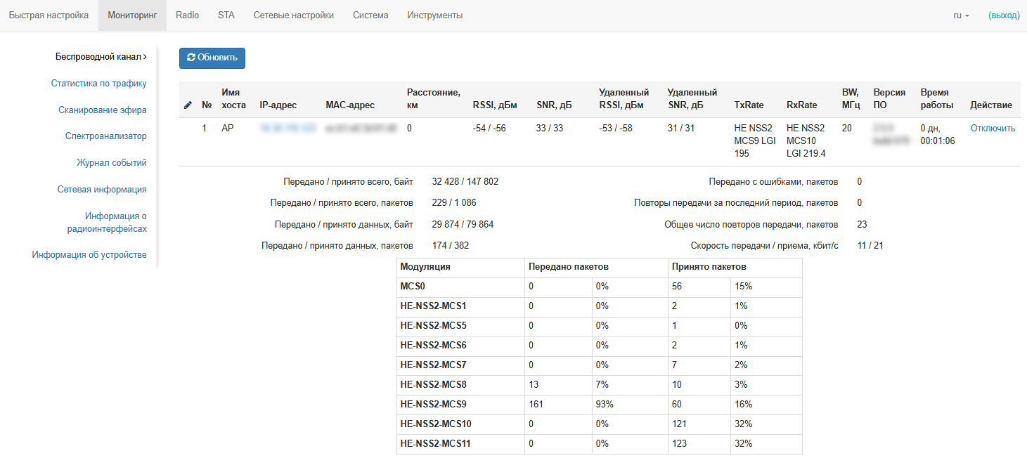This screenshot has width=1027, height=458.
Task: Open the Система tab
Action: coord(370,15)
